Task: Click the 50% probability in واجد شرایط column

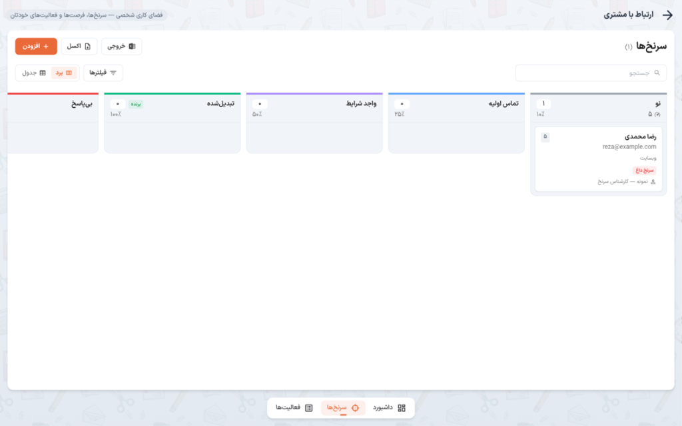Action: [x=257, y=114]
